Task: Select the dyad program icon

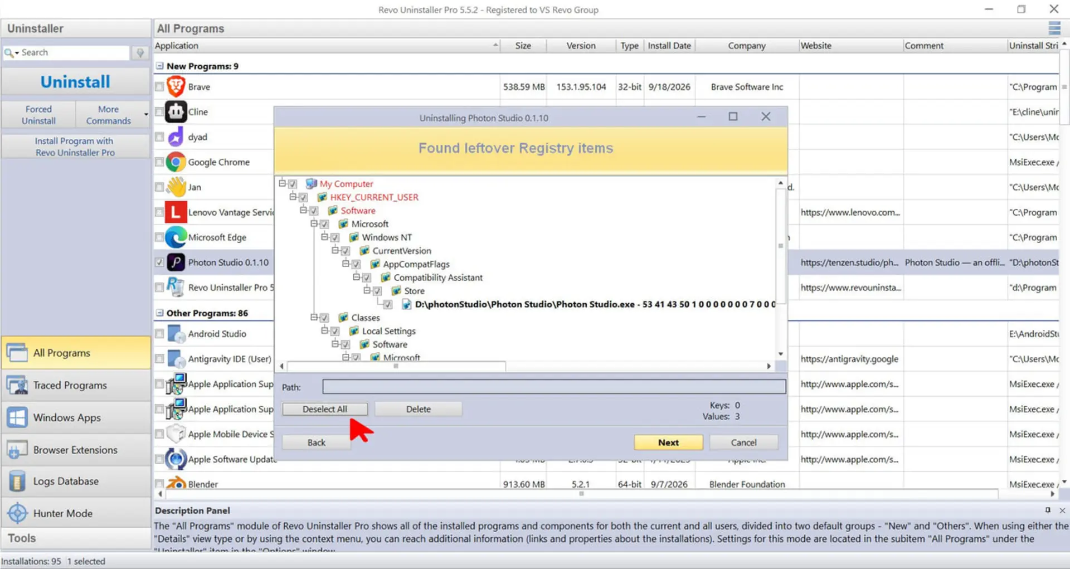Action: (x=176, y=137)
